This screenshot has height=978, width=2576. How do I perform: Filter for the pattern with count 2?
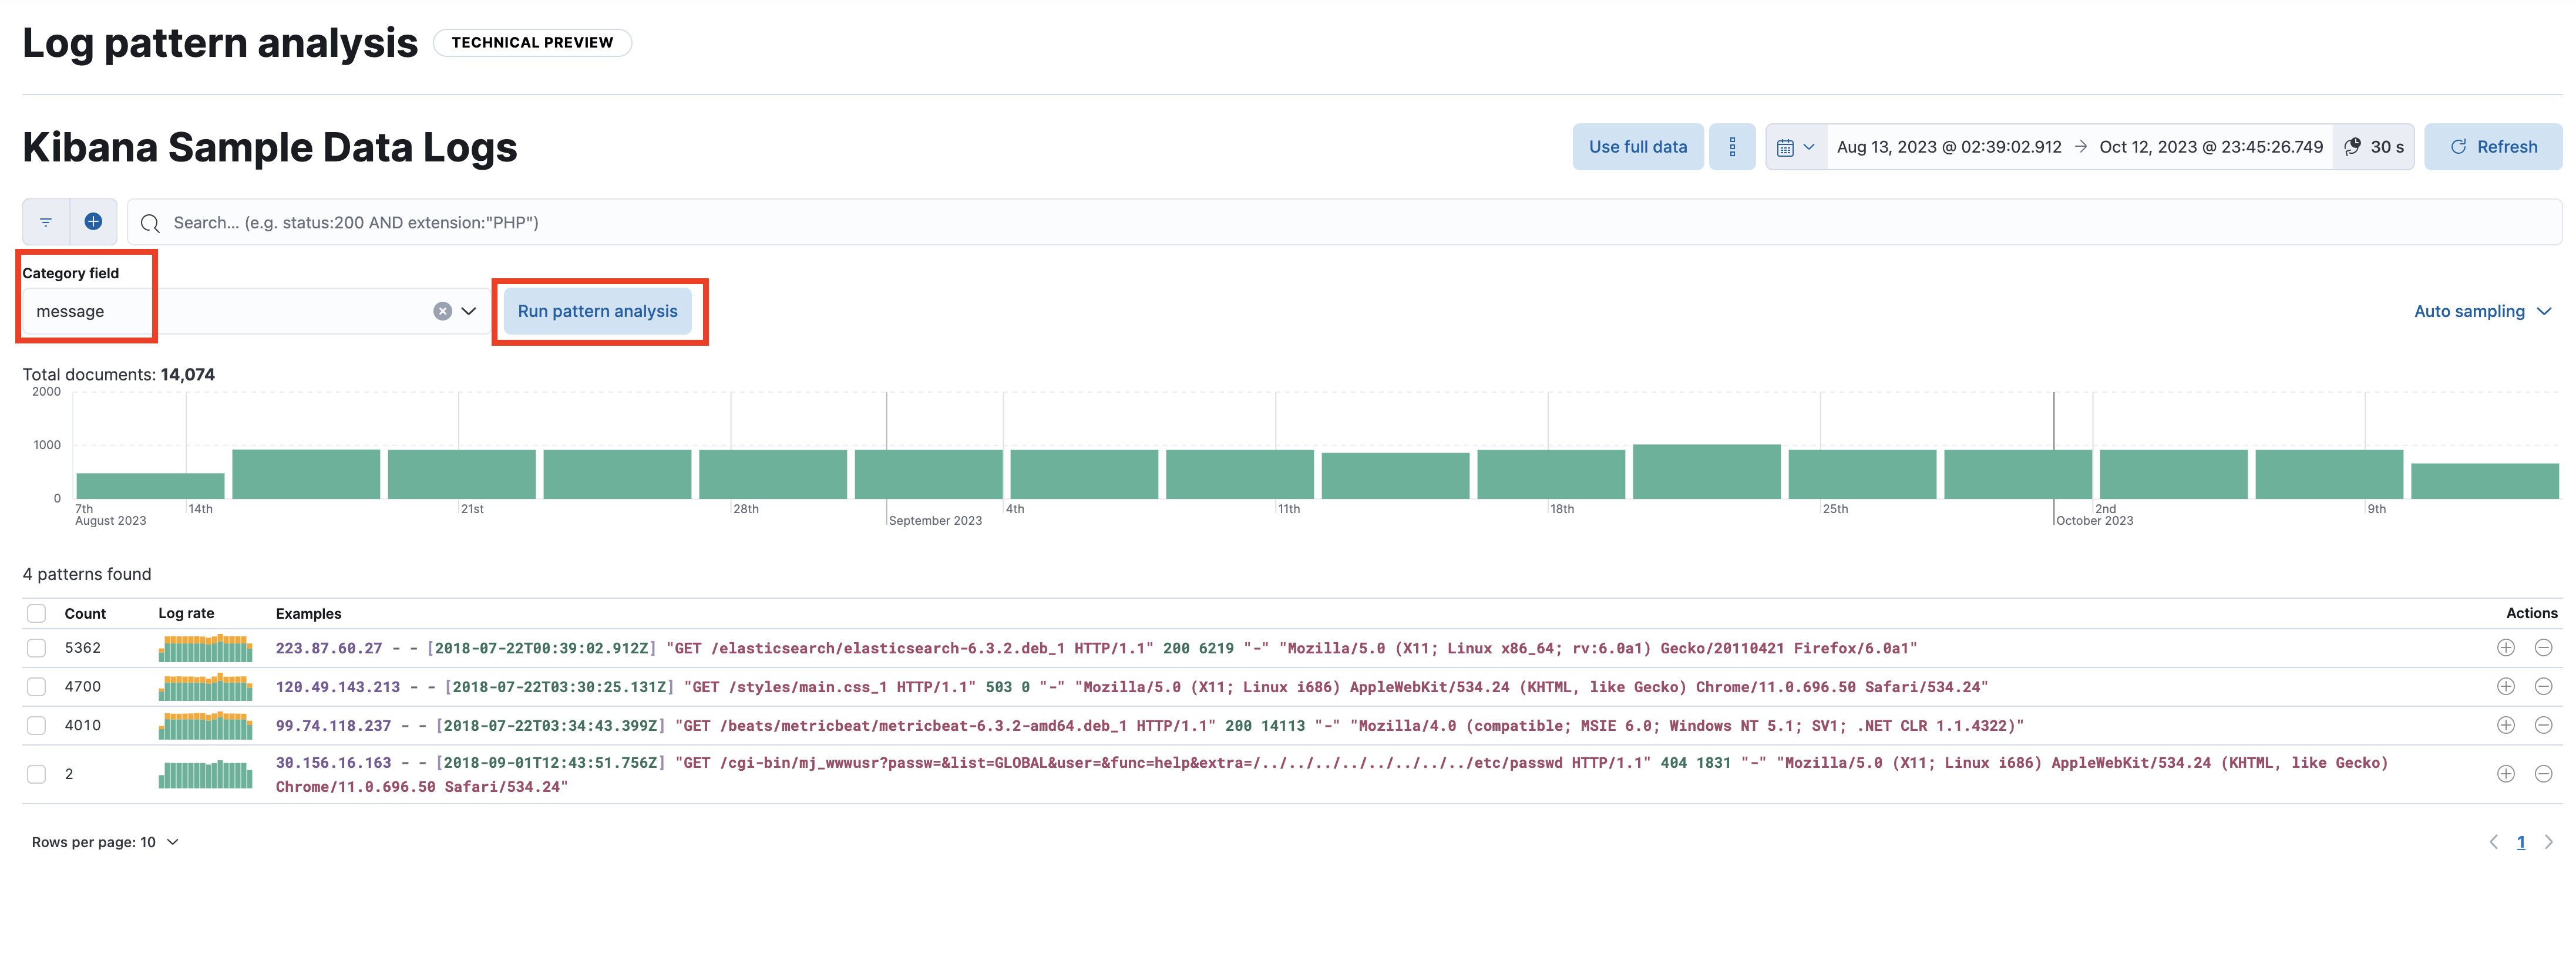[x=2505, y=774]
